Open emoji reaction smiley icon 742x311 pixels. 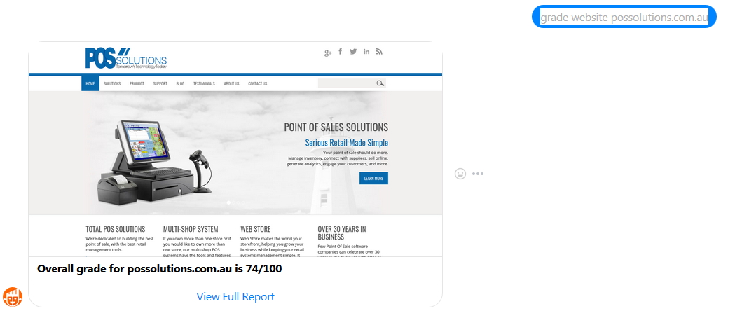pyautogui.click(x=460, y=174)
